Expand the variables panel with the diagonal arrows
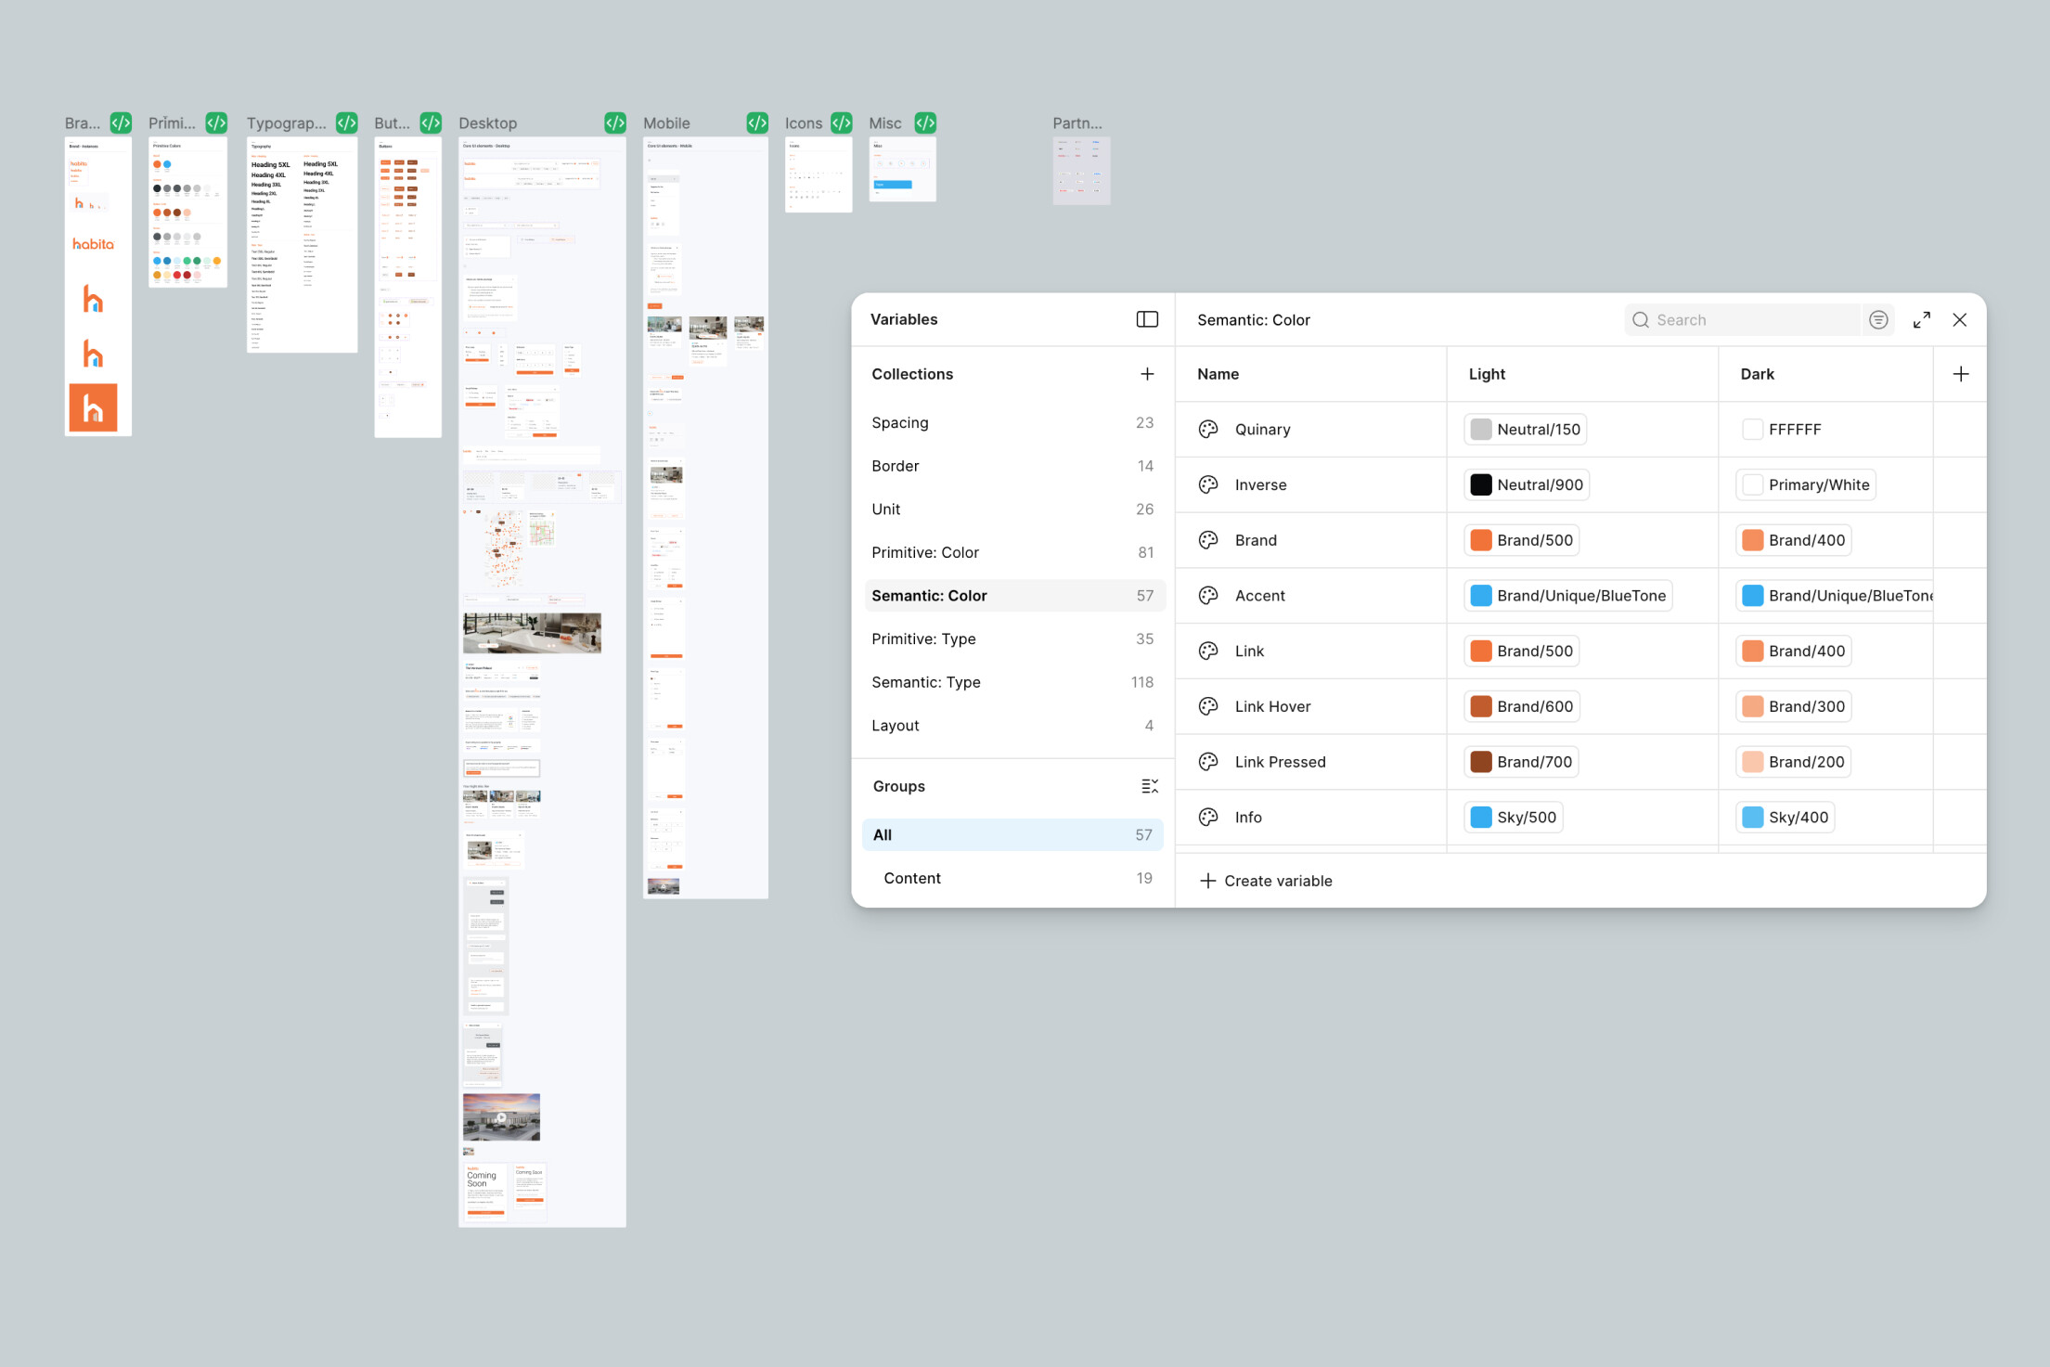Image resolution: width=2050 pixels, height=1367 pixels. click(1921, 319)
